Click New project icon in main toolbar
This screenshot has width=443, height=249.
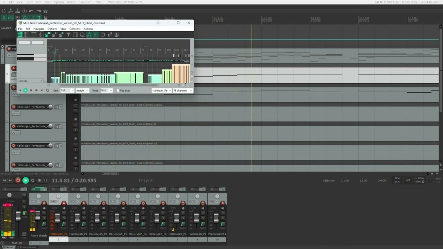(4, 11)
